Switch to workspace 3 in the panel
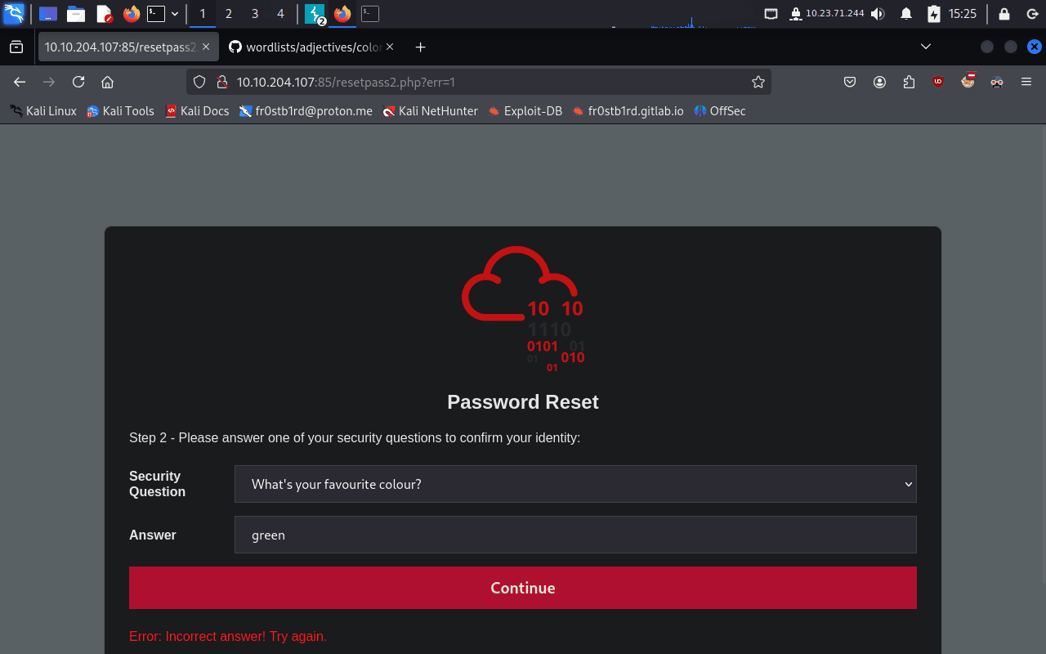The height and width of the screenshot is (654, 1046). (x=255, y=14)
